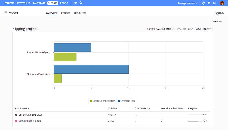
Task: Expand the View Top 10 dropdown
Action: coord(207,29)
